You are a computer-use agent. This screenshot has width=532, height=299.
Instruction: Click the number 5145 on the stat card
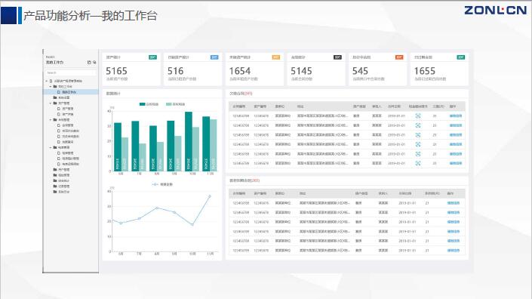301,71
